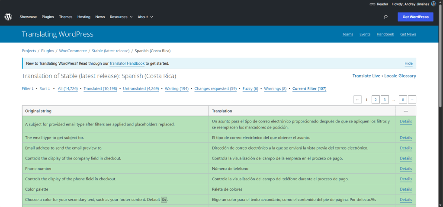Open Locale Glossary link
Image resolution: width=443 pixels, height=207 pixels.
(x=400, y=76)
